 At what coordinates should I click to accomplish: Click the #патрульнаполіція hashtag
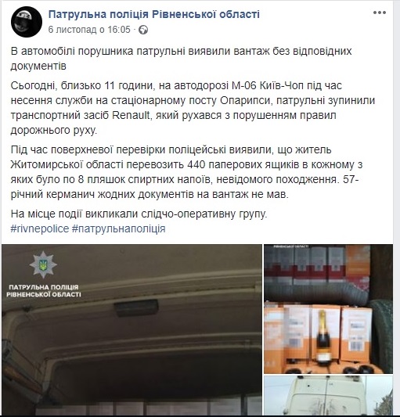tap(119, 228)
